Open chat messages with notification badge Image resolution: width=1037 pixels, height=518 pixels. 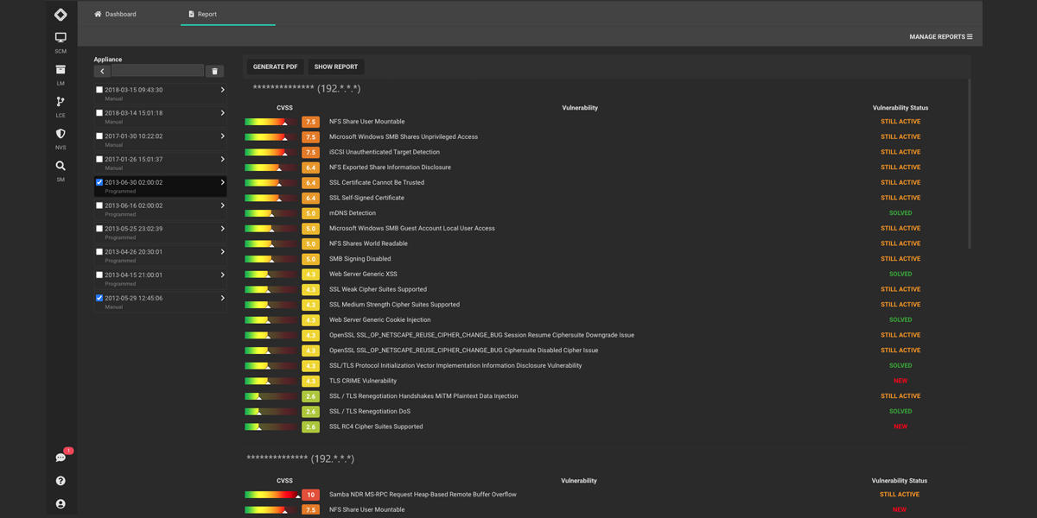[60, 458]
